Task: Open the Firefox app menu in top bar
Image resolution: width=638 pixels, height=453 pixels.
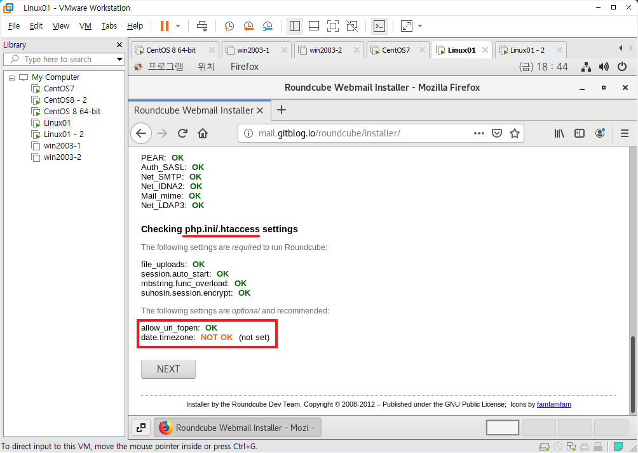Action: coord(245,67)
